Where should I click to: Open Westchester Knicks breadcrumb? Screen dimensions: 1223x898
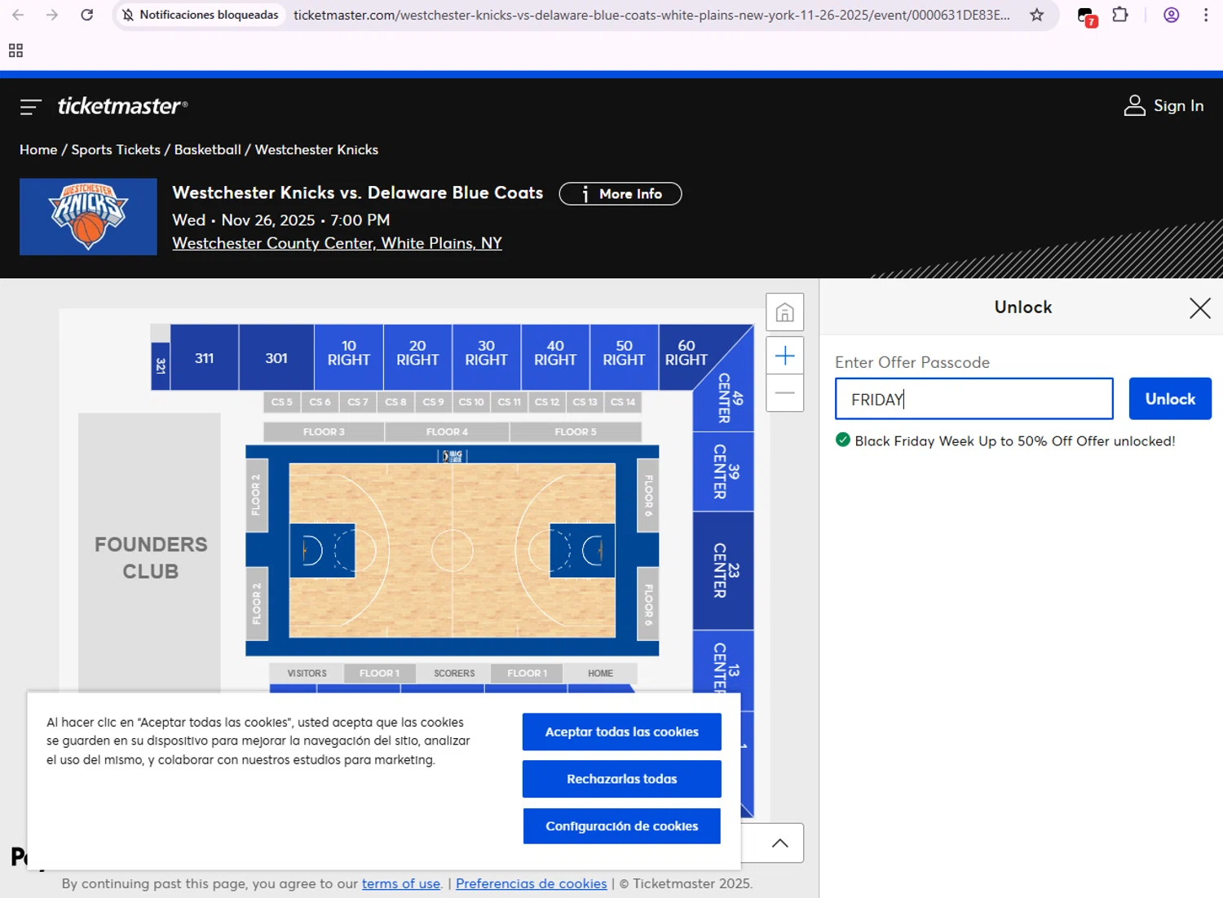pyautogui.click(x=316, y=150)
